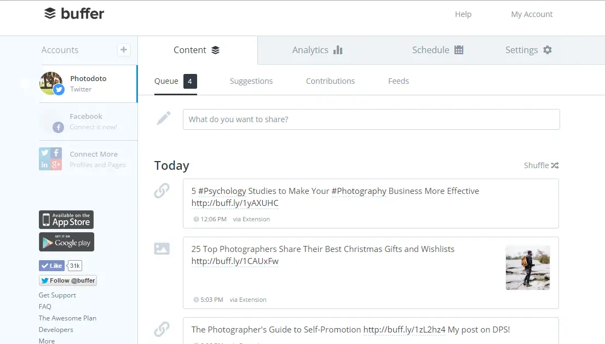Click Get Support link
605x344 pixels.
tap(57, 295)
